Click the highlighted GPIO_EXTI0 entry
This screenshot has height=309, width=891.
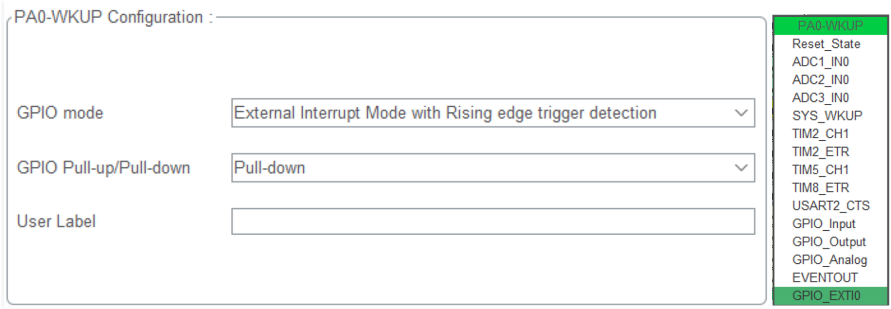[x=826, y=296]
